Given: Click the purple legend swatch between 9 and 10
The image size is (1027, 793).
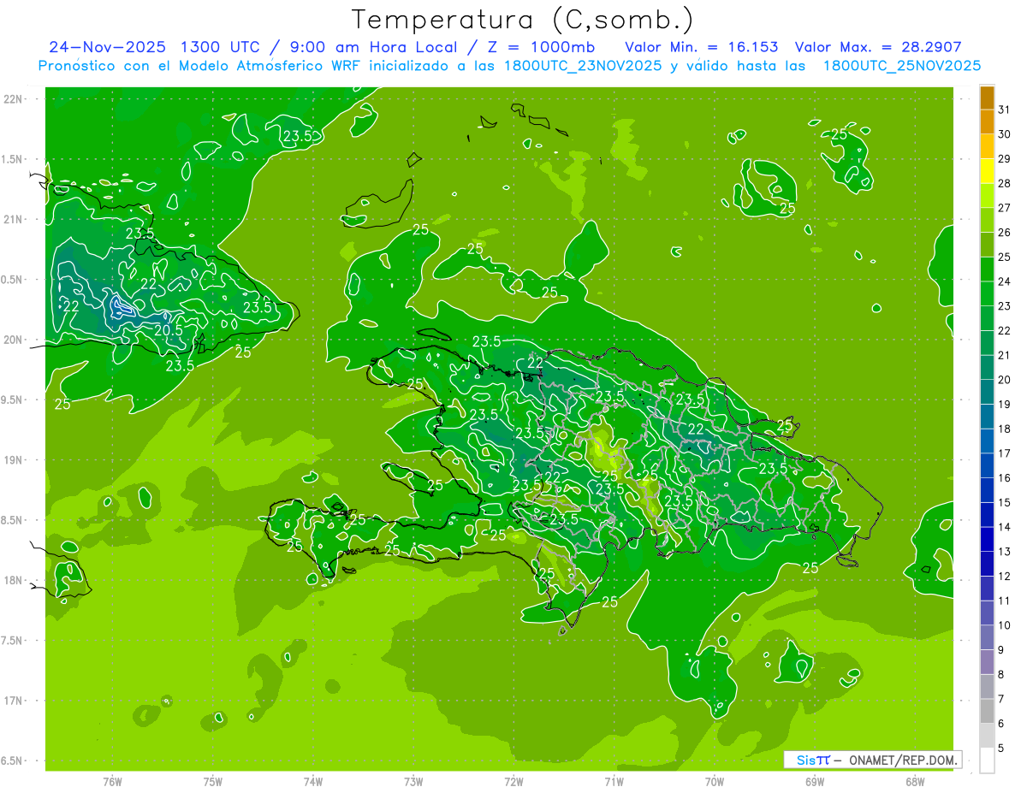Looking at the screenshot, I should click(987, 638).
